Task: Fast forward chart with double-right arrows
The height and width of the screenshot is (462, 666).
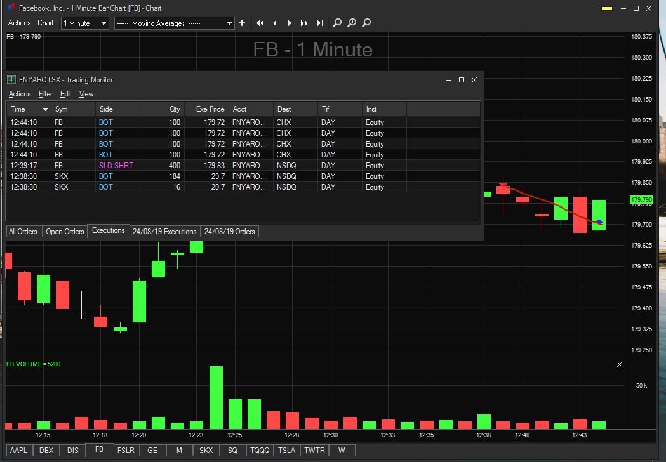Action: coord(304,23)
